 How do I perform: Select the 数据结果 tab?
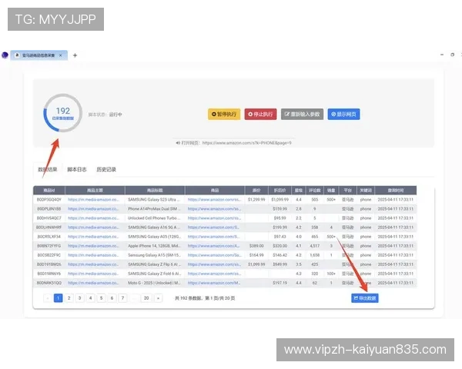(48, 169)
